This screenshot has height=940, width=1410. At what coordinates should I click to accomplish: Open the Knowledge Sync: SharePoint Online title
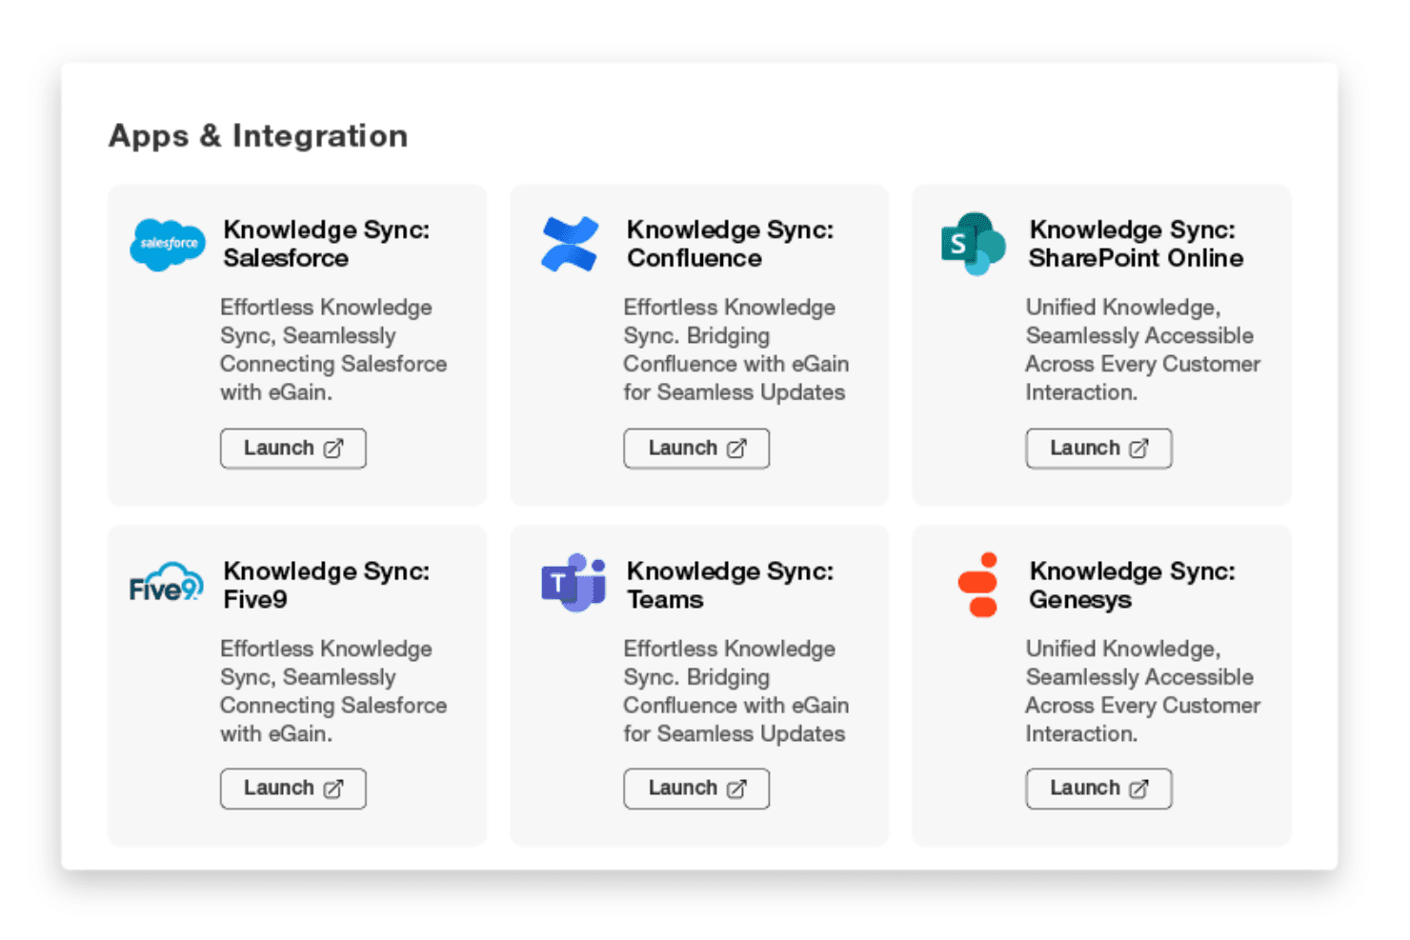[x=1136, y=244]
